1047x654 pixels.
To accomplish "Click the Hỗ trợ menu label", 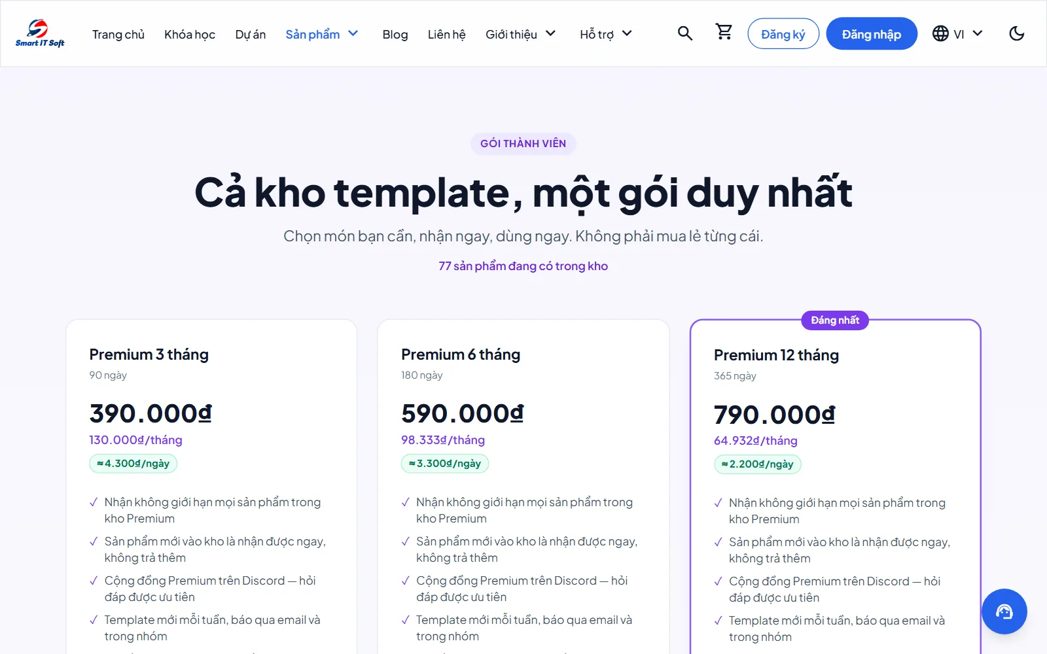I will coord(597,34).
